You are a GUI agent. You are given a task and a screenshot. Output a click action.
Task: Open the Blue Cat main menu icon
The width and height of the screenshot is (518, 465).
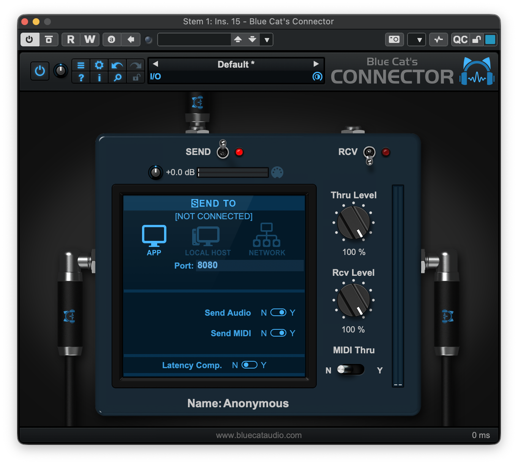[x=81, y=65]
